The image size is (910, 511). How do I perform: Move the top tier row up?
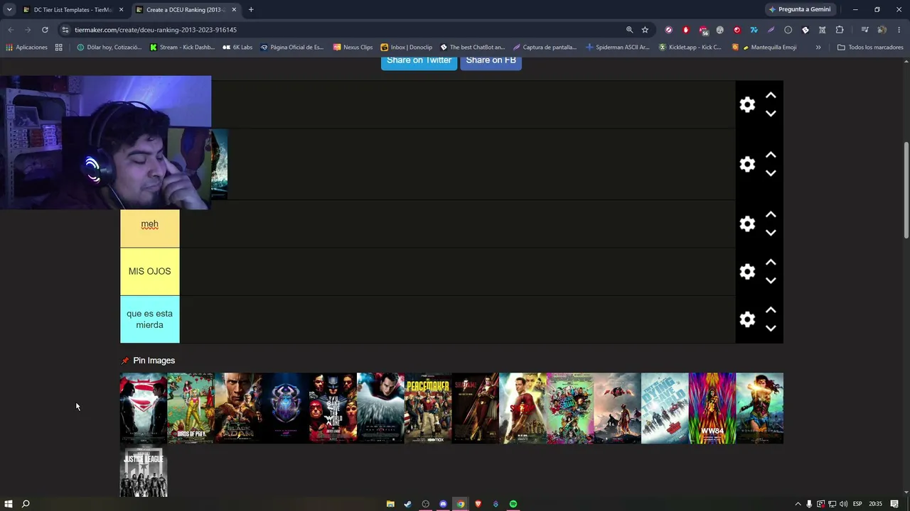click(x=771, y=96)
